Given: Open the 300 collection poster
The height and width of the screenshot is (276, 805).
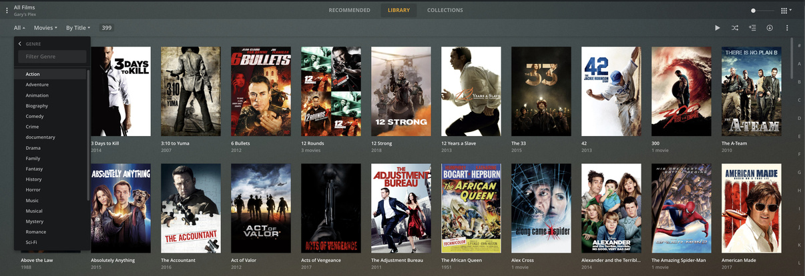Looking at the screenshot, I should click(x=682, y=91).
